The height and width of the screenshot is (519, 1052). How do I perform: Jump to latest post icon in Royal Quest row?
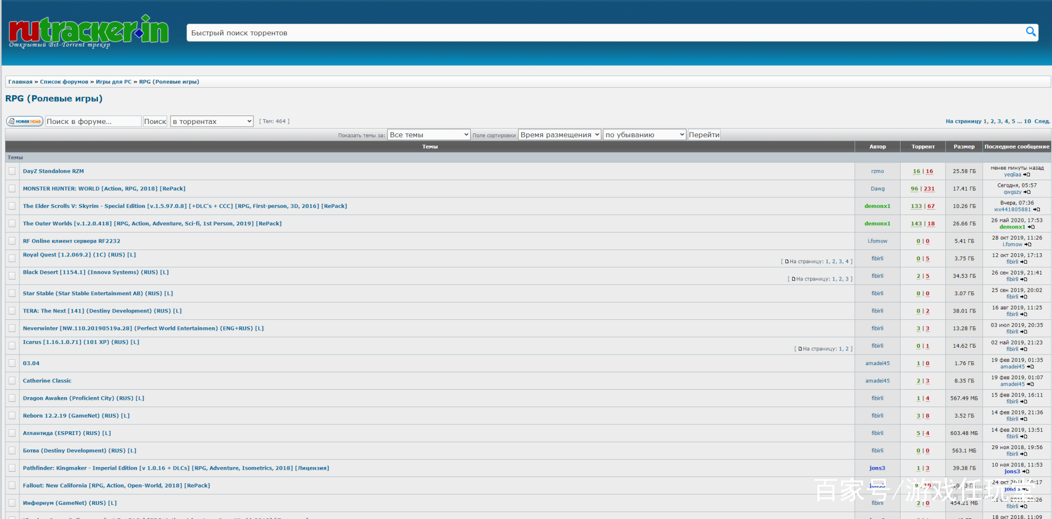(x=1024, y=262)
